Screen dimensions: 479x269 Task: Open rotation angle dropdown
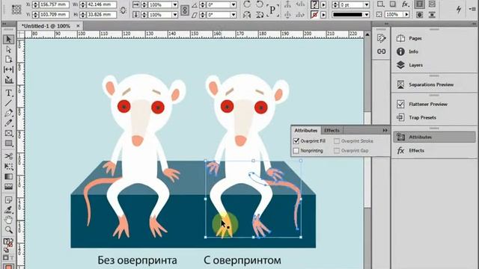(x=234, y=5)
